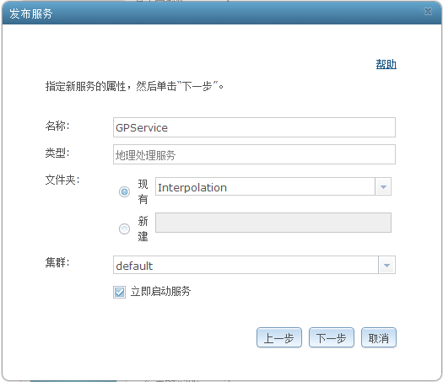Screen dimensions: 443x382
Task: Proceed with the 下一步 button
Action: point(332,337)
